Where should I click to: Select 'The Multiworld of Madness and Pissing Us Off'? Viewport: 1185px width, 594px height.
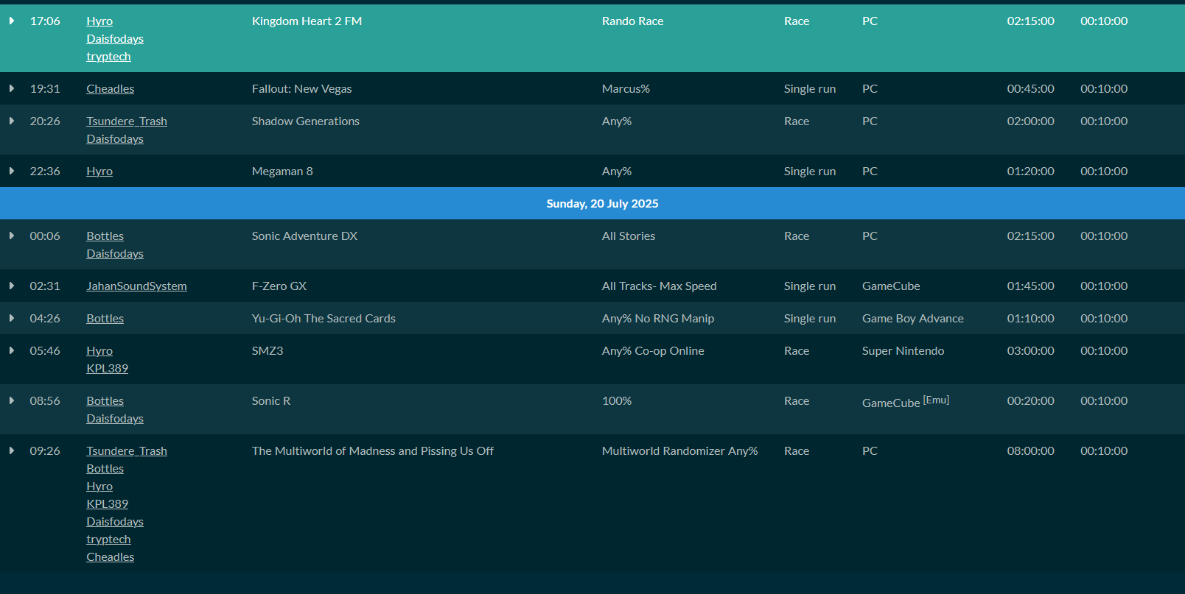tap(373, 451)
